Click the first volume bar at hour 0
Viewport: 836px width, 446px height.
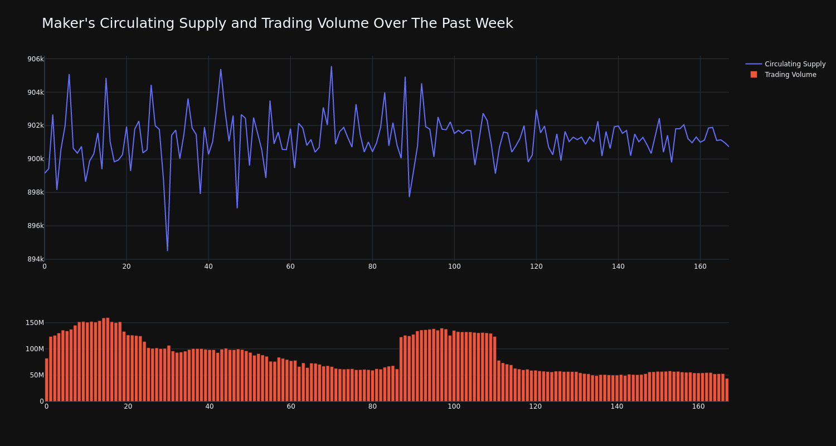click(46, 380)
